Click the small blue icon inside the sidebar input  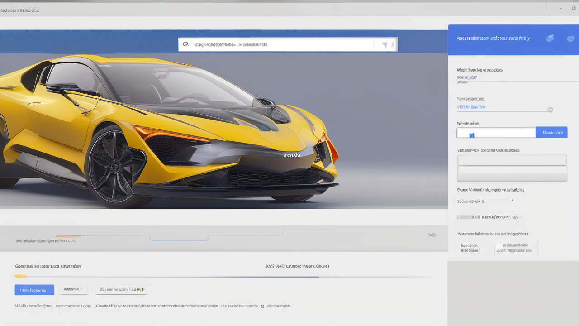[471, 134]
